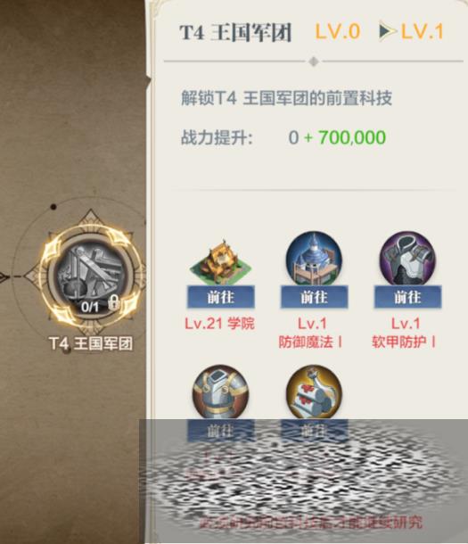Click 前往 button for 软甲防护
Image resolution: width=468 pixels, height=544 pixels.
(x=407, y=297)
